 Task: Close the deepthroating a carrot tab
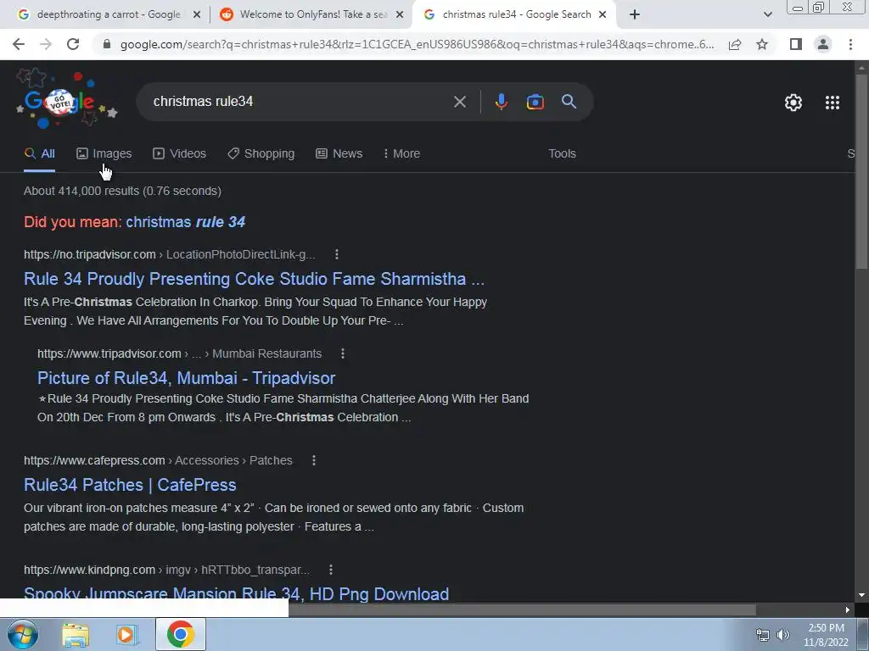coord(196,15)
